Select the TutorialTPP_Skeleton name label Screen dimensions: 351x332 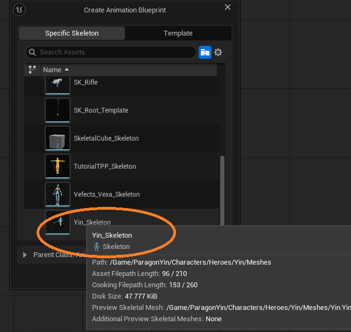105,167
